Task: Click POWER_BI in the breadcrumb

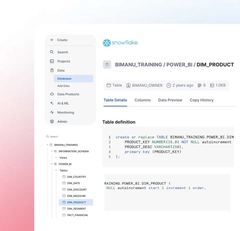Action: tap(179, 65)
